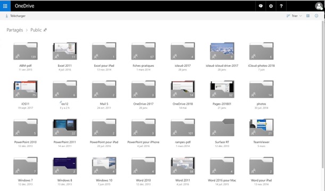Open the OneDrive-2017 folder

tap(144, 89)
